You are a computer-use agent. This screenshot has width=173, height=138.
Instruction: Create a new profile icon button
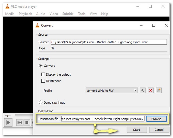pyautogui.click(x=159, y=90)
